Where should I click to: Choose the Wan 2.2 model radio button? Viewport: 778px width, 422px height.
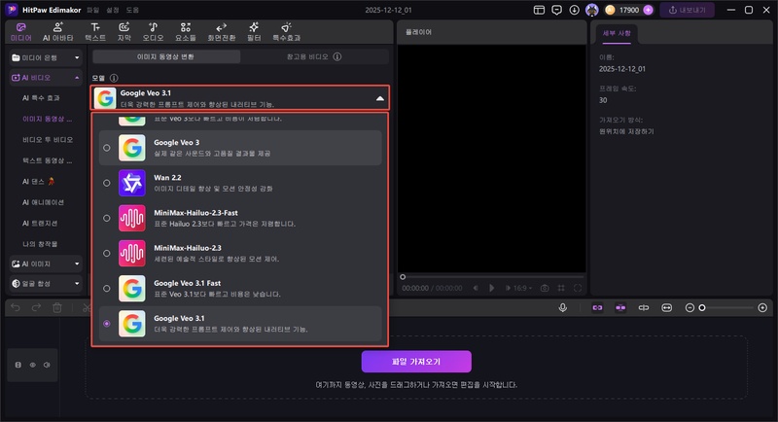tap(106, 182)
